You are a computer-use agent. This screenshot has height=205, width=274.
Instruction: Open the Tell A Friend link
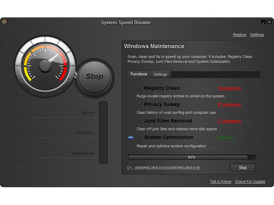pos(221,181)
